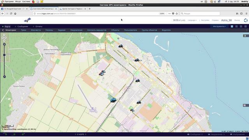
Task: Open the Місця system menu
Action: click(18, 2)
